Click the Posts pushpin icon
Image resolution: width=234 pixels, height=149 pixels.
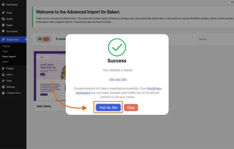tap(3, 13)
